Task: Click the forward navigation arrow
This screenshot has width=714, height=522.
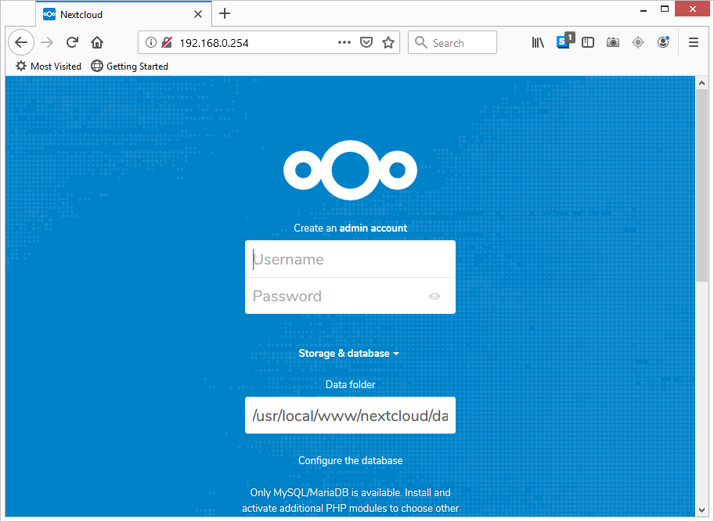Action: [47, 43]
